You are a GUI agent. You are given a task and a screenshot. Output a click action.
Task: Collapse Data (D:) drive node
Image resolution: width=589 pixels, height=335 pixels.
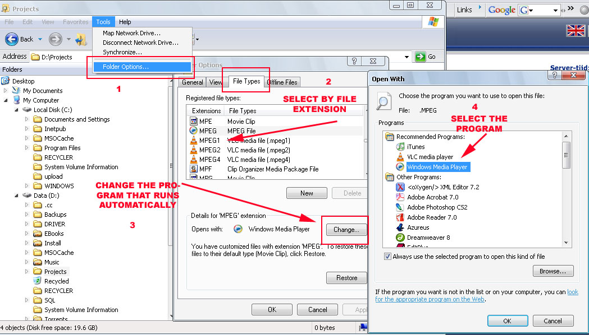(x=16, y=195)
